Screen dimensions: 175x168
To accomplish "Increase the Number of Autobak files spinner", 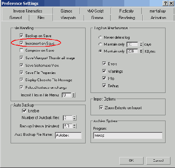I will (75, 117).
